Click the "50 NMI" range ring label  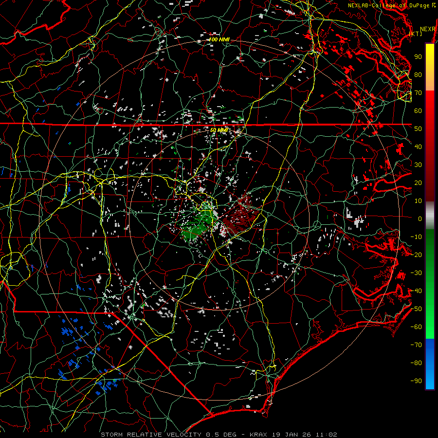(219, 130)
